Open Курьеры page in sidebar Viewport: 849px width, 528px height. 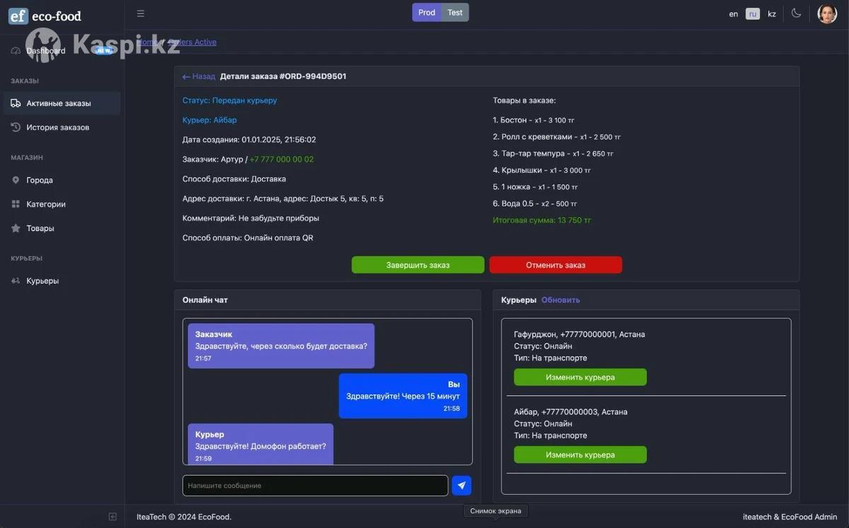[x=42, y=281]
